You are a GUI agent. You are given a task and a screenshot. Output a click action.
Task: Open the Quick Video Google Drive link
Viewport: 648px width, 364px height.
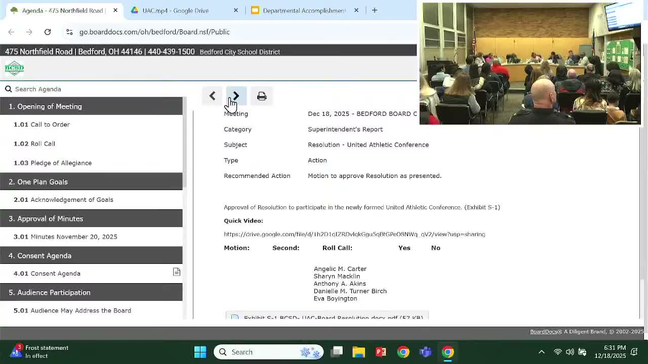point(354,234)
